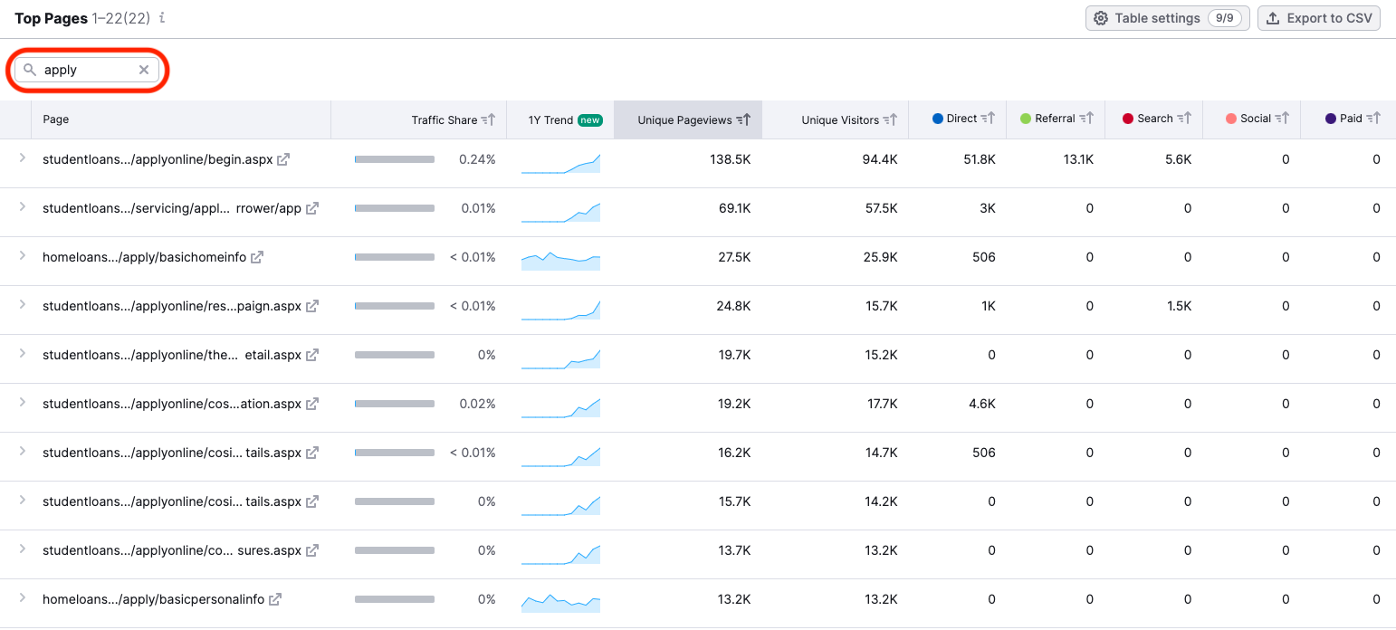Click the 94.4K unique visitors value
This screenshot has height=630, width=1396.
tap(880, 159)
